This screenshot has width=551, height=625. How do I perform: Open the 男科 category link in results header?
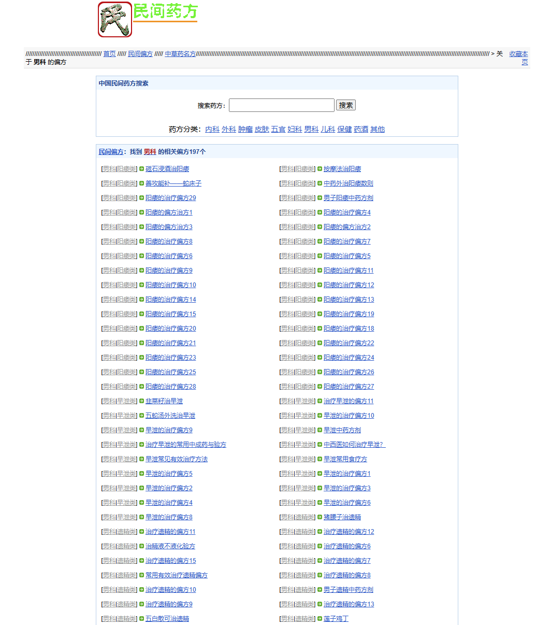150,151
